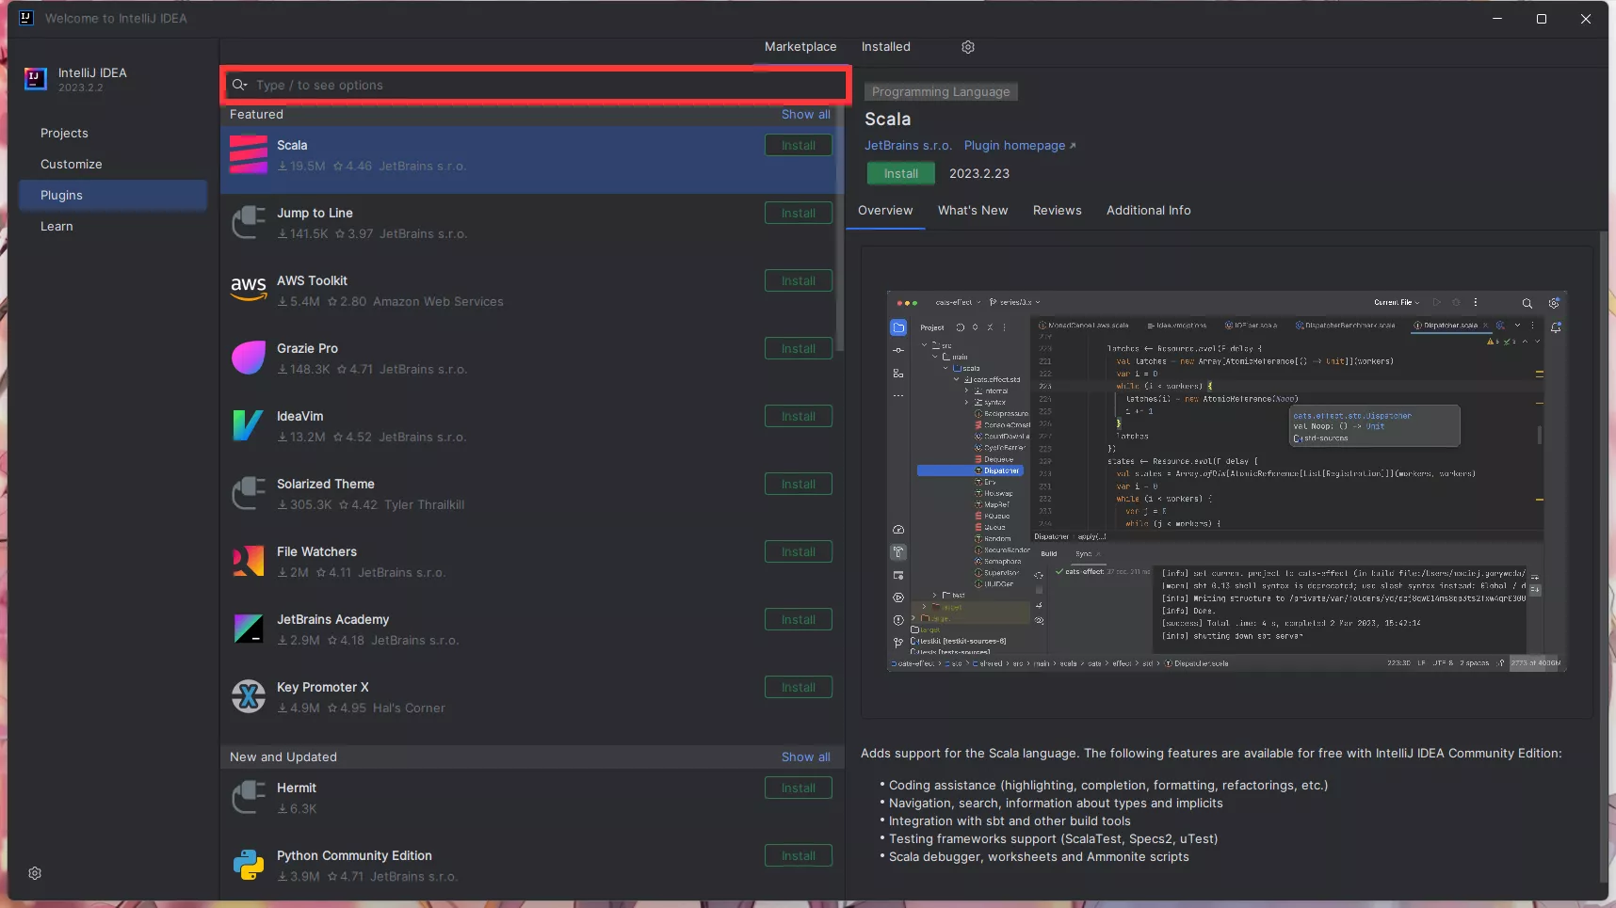Switch to the Installed tab

885,47
